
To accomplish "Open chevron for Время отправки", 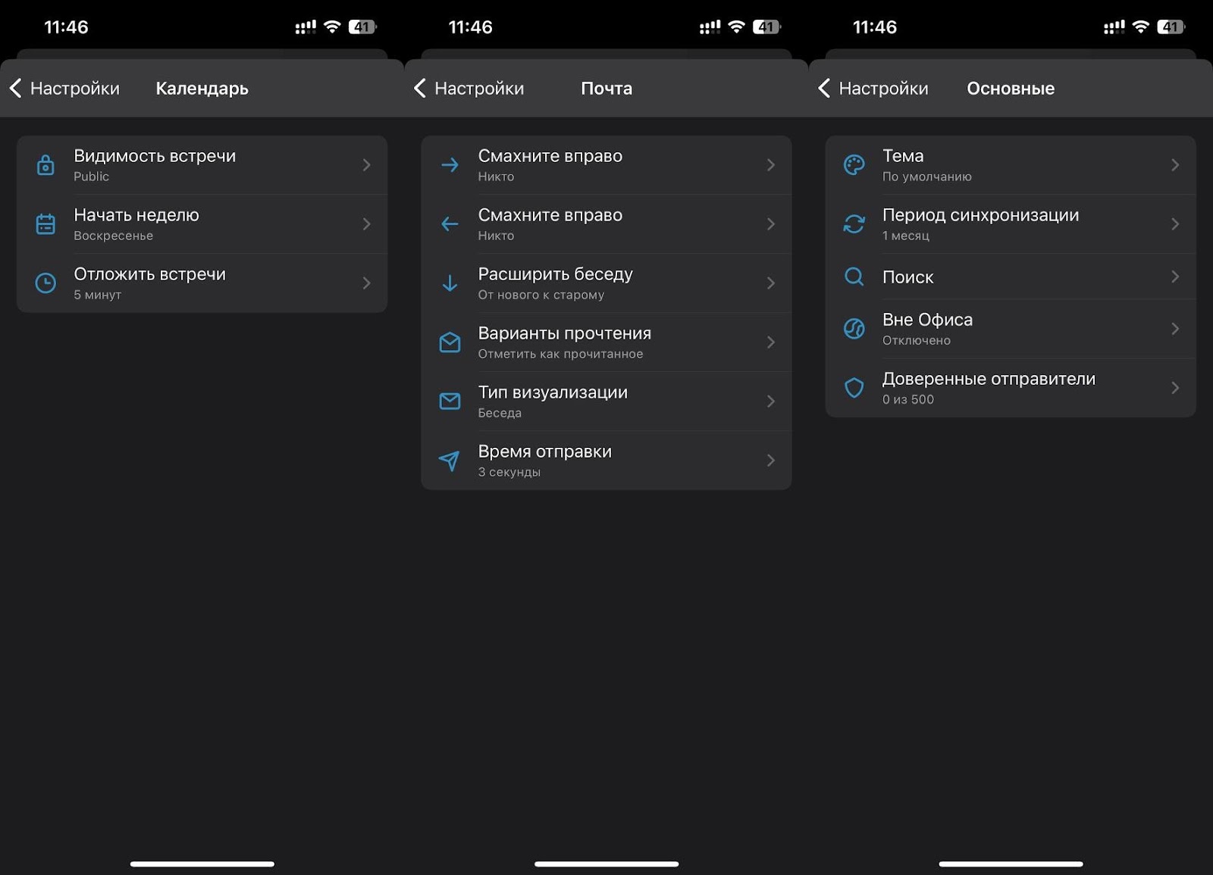I will [771, 461].
